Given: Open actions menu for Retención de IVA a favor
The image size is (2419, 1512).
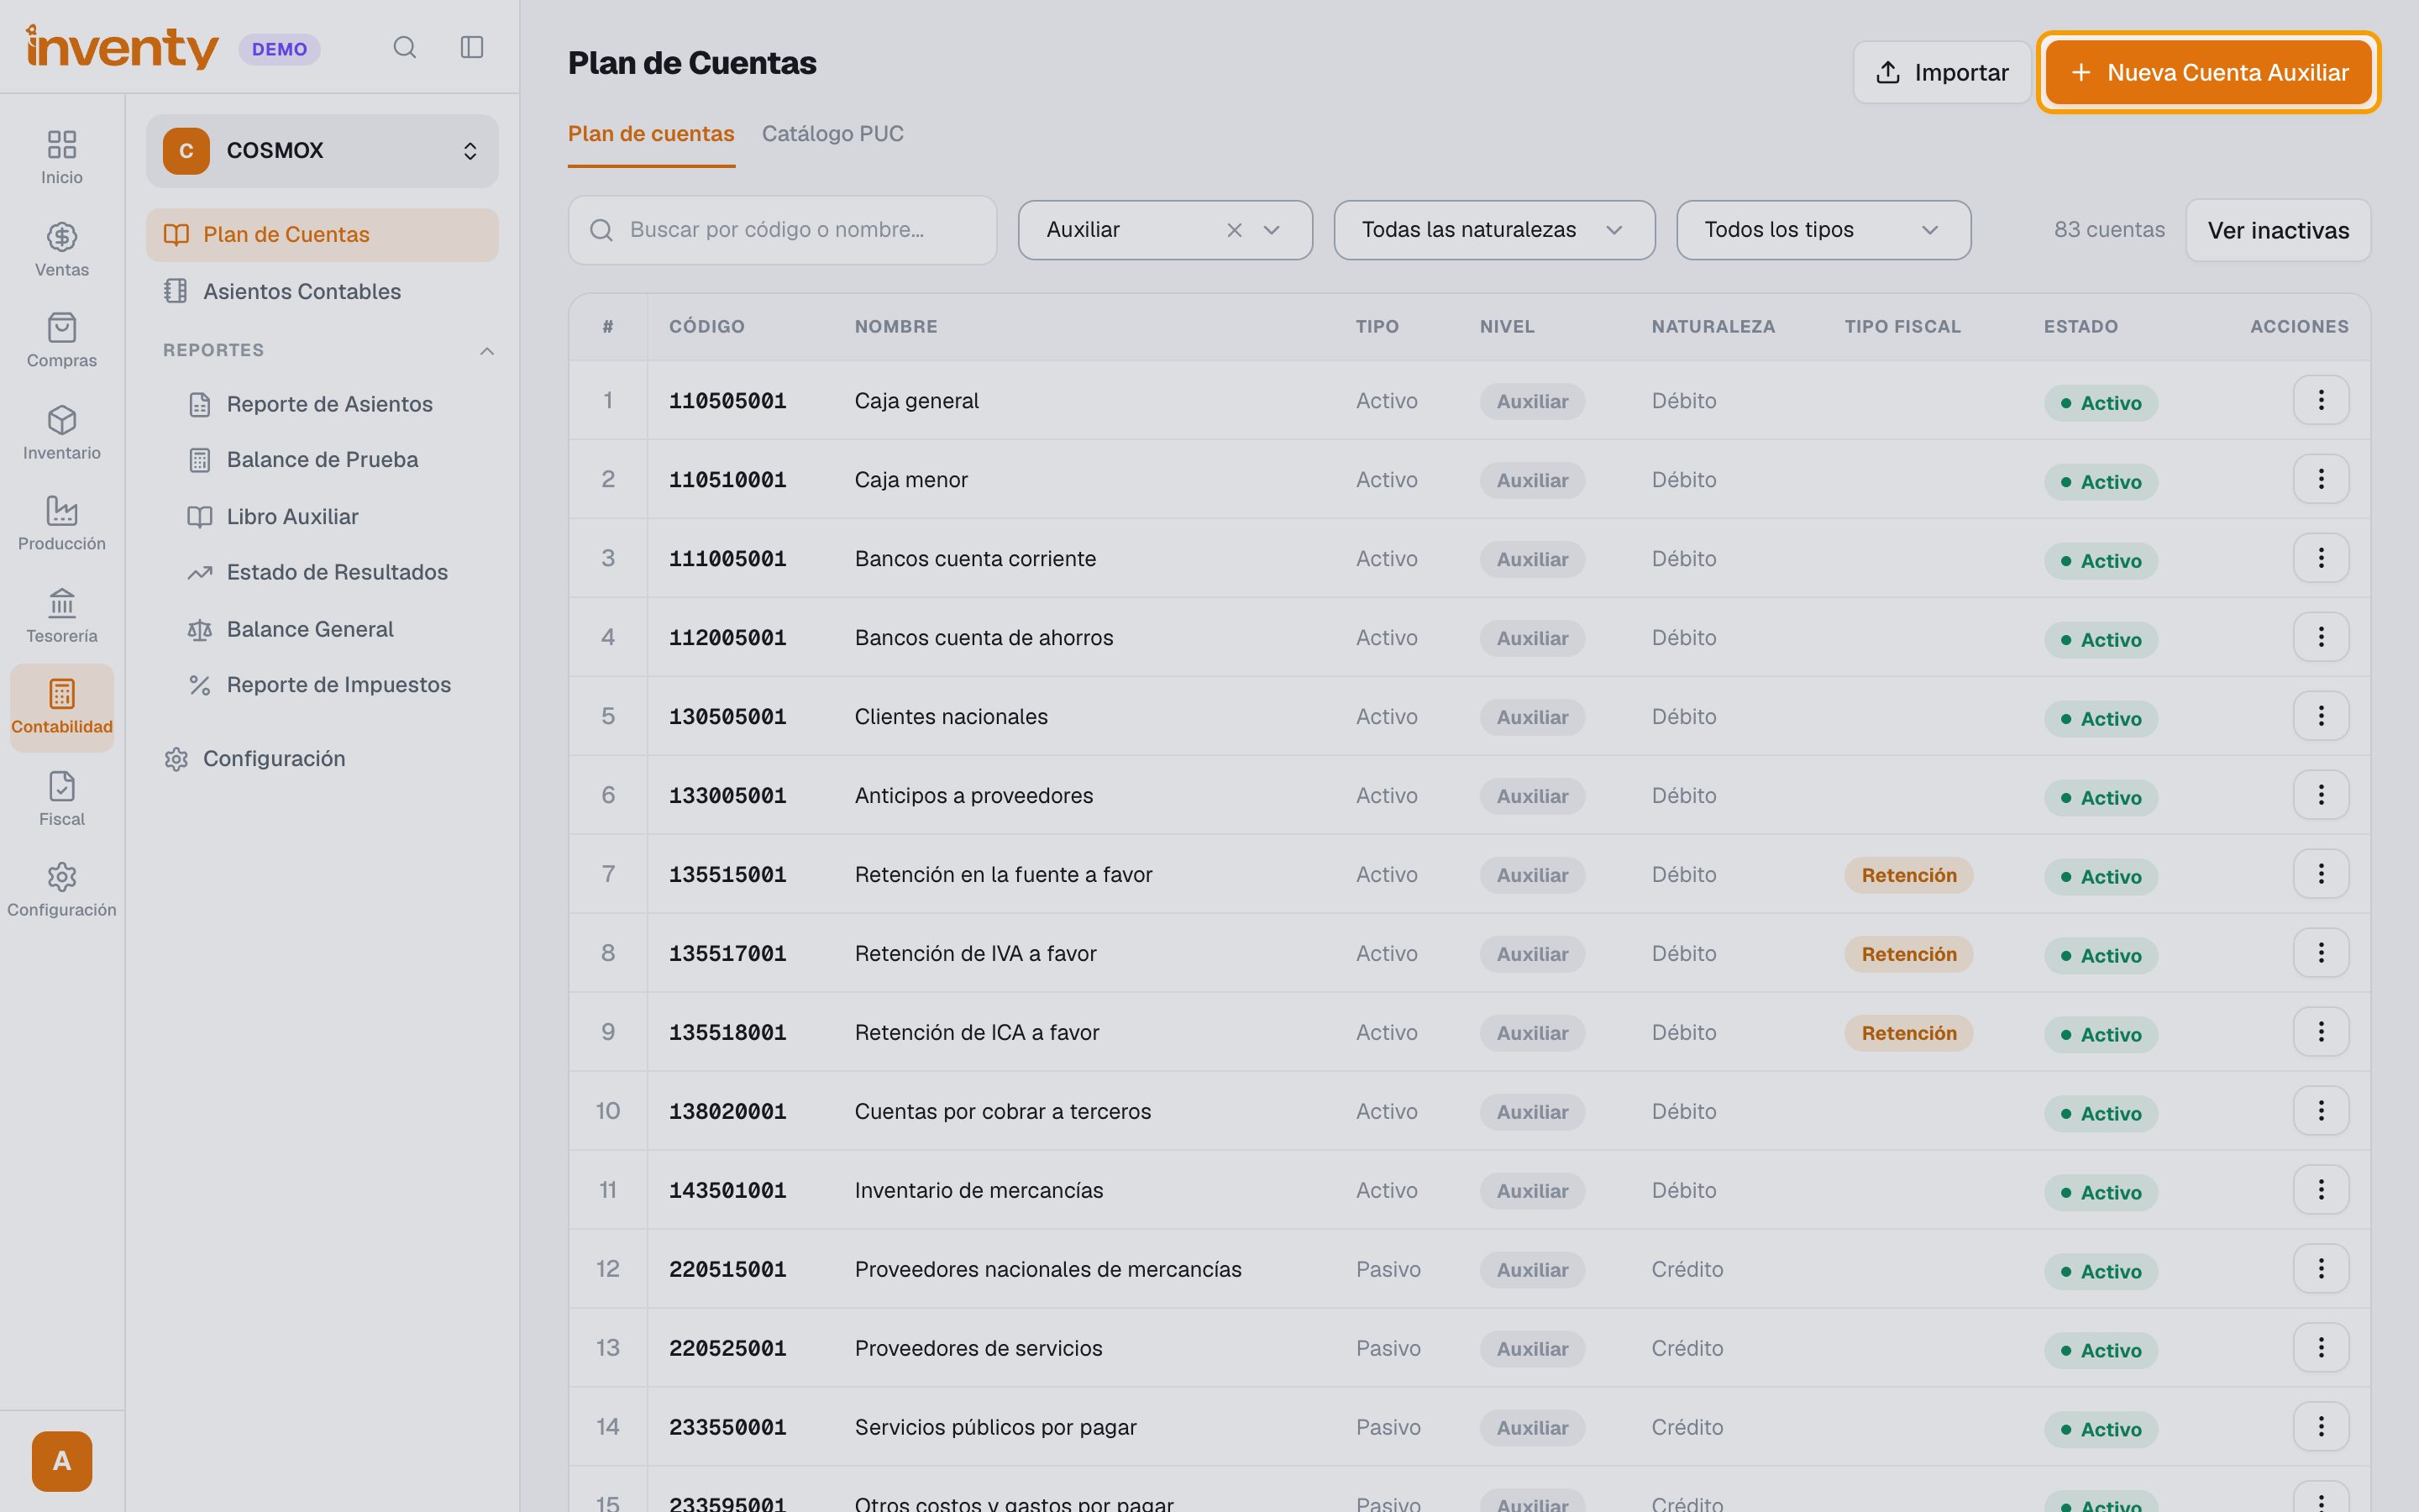Looking at the screenshot, I should (x=2320, y=953).
